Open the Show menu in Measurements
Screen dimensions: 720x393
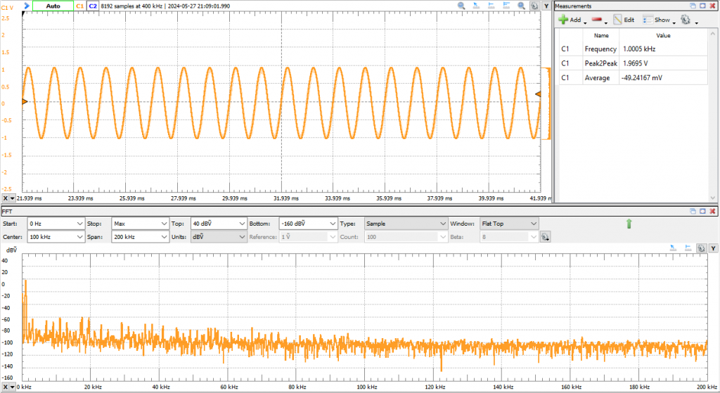(x=662, y=20)
